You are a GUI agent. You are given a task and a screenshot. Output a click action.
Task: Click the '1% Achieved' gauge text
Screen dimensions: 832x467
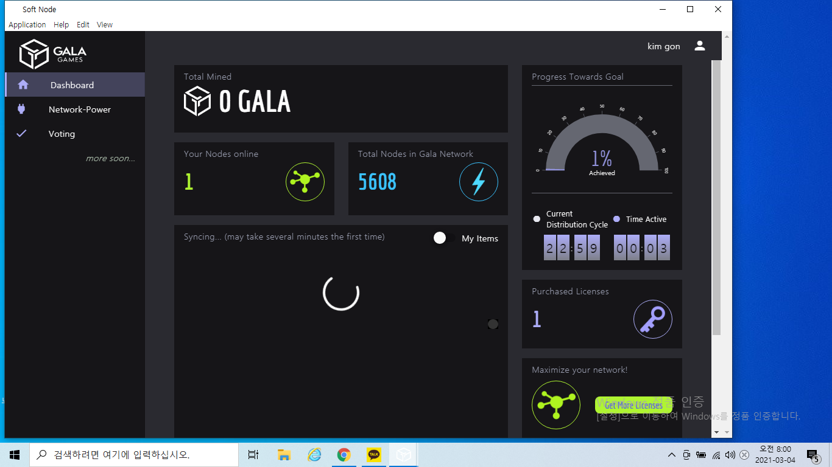(x=602, y=162)
